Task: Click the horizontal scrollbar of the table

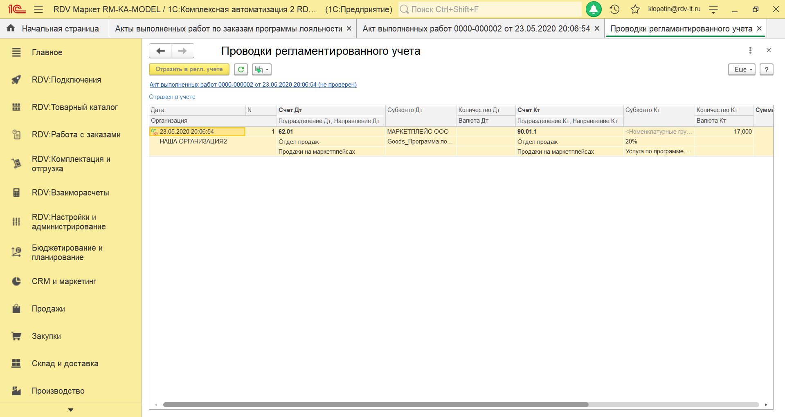Action: (x=375, y=405)
